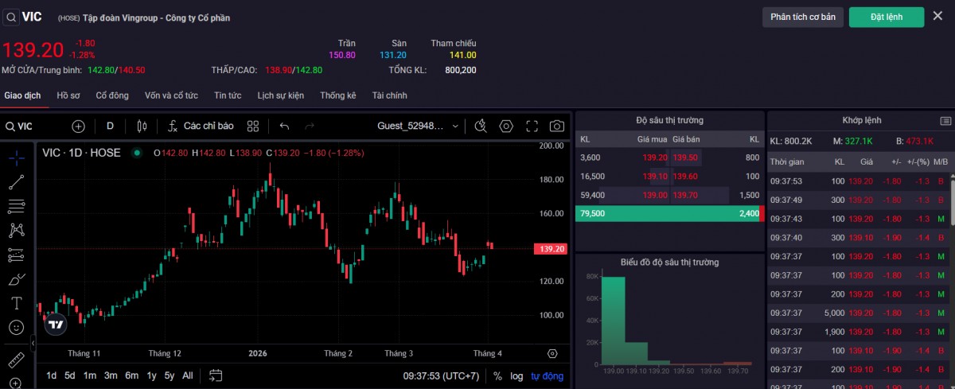Open the candlestick chart style picker
Viewport: 955px width, 389px height.
142,126
